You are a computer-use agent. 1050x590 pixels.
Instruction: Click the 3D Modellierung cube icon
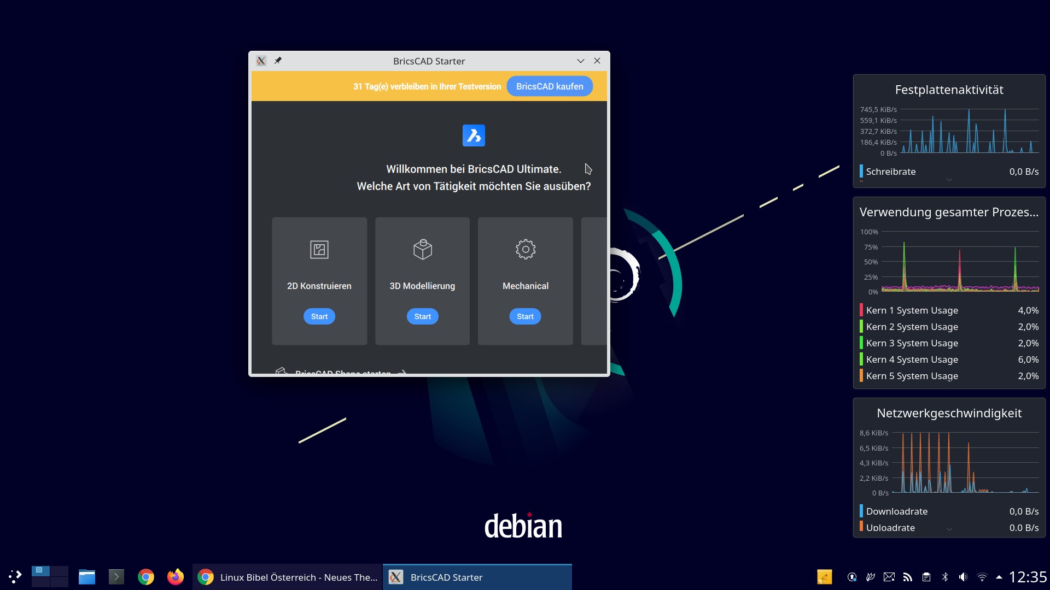(x=422, y=250)
